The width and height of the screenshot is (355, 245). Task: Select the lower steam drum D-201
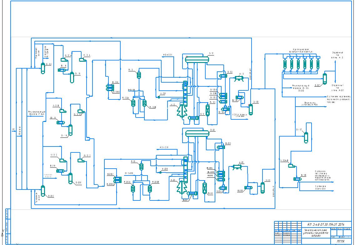197,133
